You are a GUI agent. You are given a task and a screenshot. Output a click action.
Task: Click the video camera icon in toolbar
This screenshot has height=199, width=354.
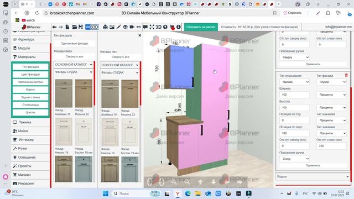coord(132,27)
